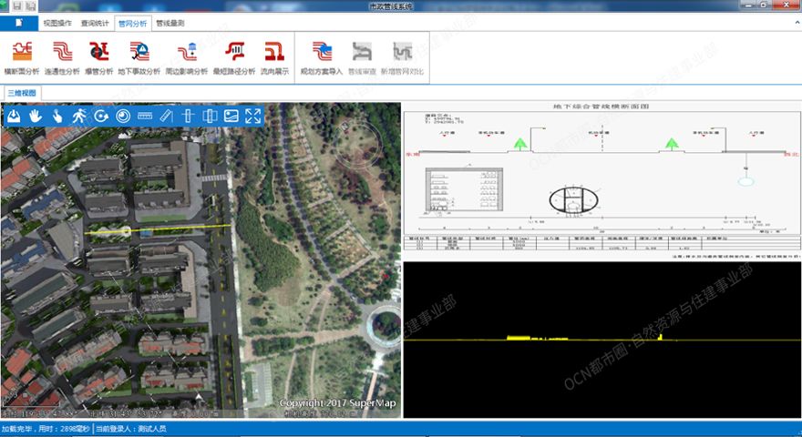802x437 pixels.
Task: Select the open-hand pan tool
Action: [x=36, y=116]
